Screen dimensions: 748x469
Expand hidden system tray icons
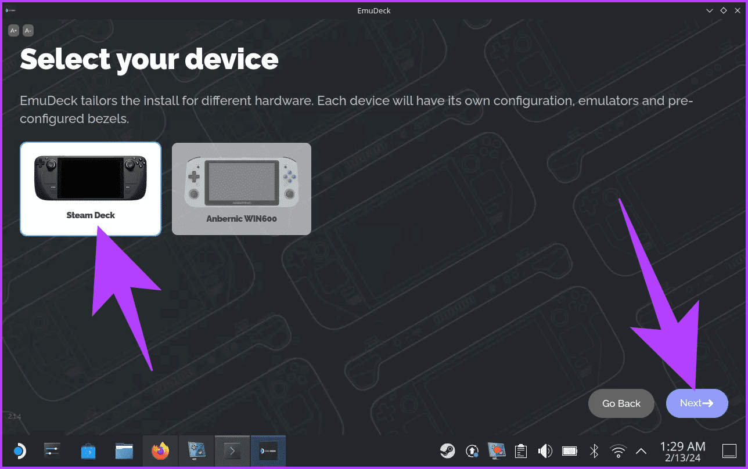[x=642, y=451]
